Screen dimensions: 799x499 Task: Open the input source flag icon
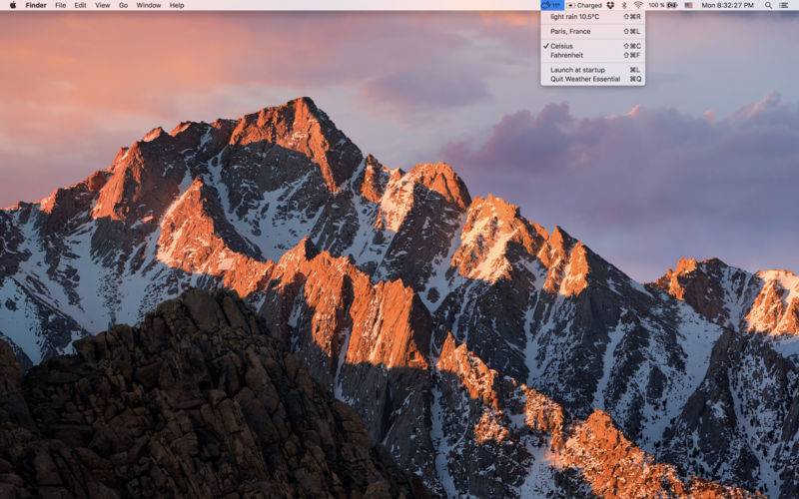coord(689,5)
